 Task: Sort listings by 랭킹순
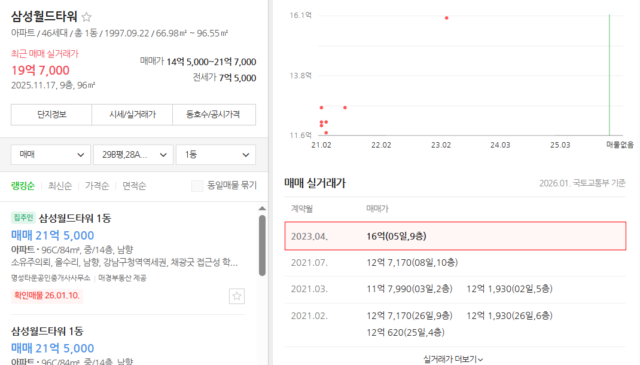(x=23, y=186)
